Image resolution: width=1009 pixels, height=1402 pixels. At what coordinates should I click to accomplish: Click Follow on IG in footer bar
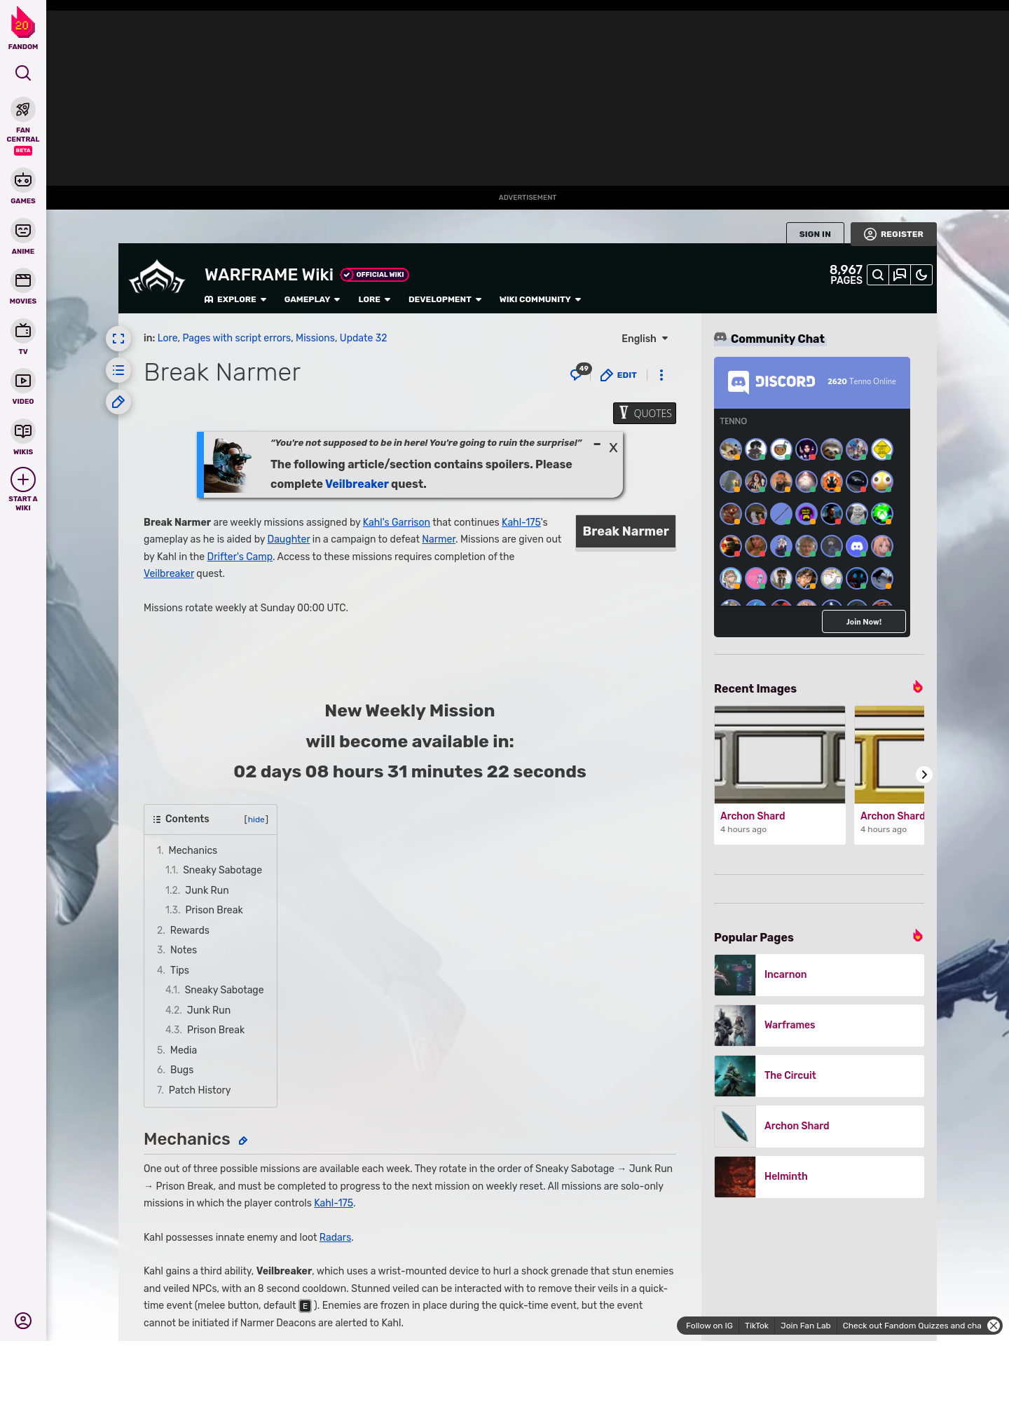click(x=709, y=1326)
